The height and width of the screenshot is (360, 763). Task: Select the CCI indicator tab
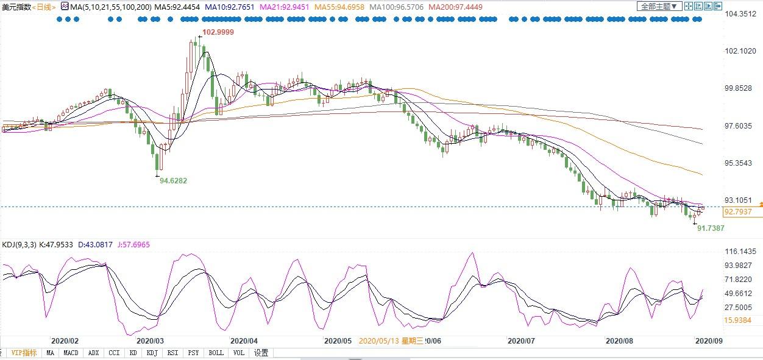[113, 353]
